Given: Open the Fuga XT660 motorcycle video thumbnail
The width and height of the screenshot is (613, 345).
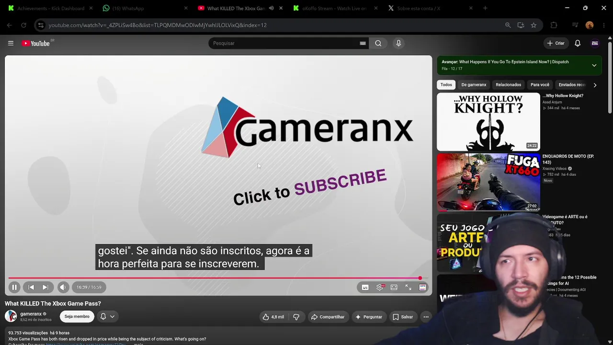Looking at the screenshot, I should [488, 182].
